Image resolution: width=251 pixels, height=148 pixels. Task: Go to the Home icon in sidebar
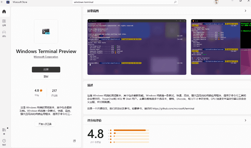point(4,12)
